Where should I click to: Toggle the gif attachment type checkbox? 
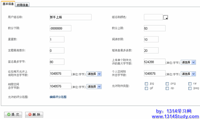click(x=146, y=88)
